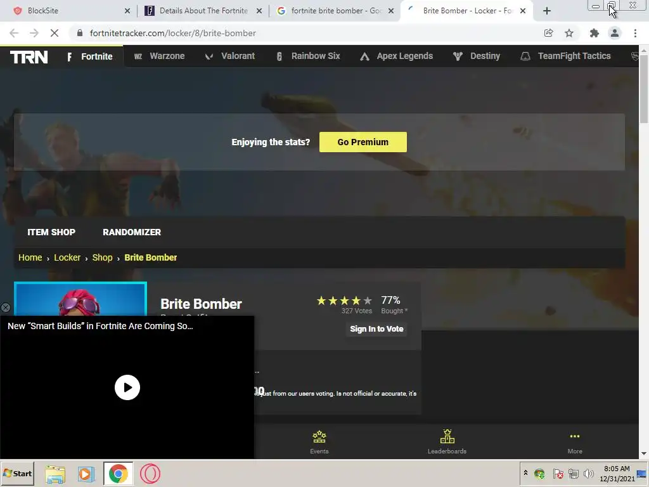Close the Brite Bomber Locker tab

(523, 11)
